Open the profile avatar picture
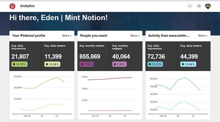Viewport: 220px width, 122px height. pyautogui.click(x=208, y=6)
